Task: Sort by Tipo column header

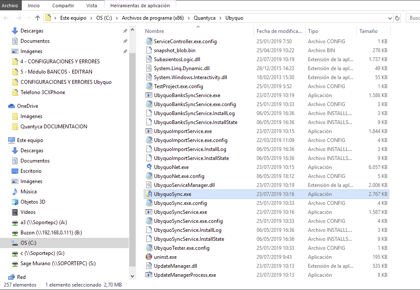Action: click(x=331, y=31)
